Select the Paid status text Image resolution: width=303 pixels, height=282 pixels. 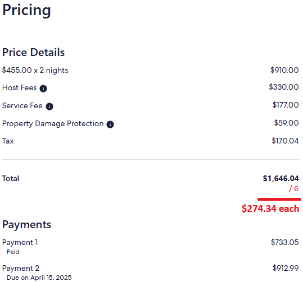13,252
